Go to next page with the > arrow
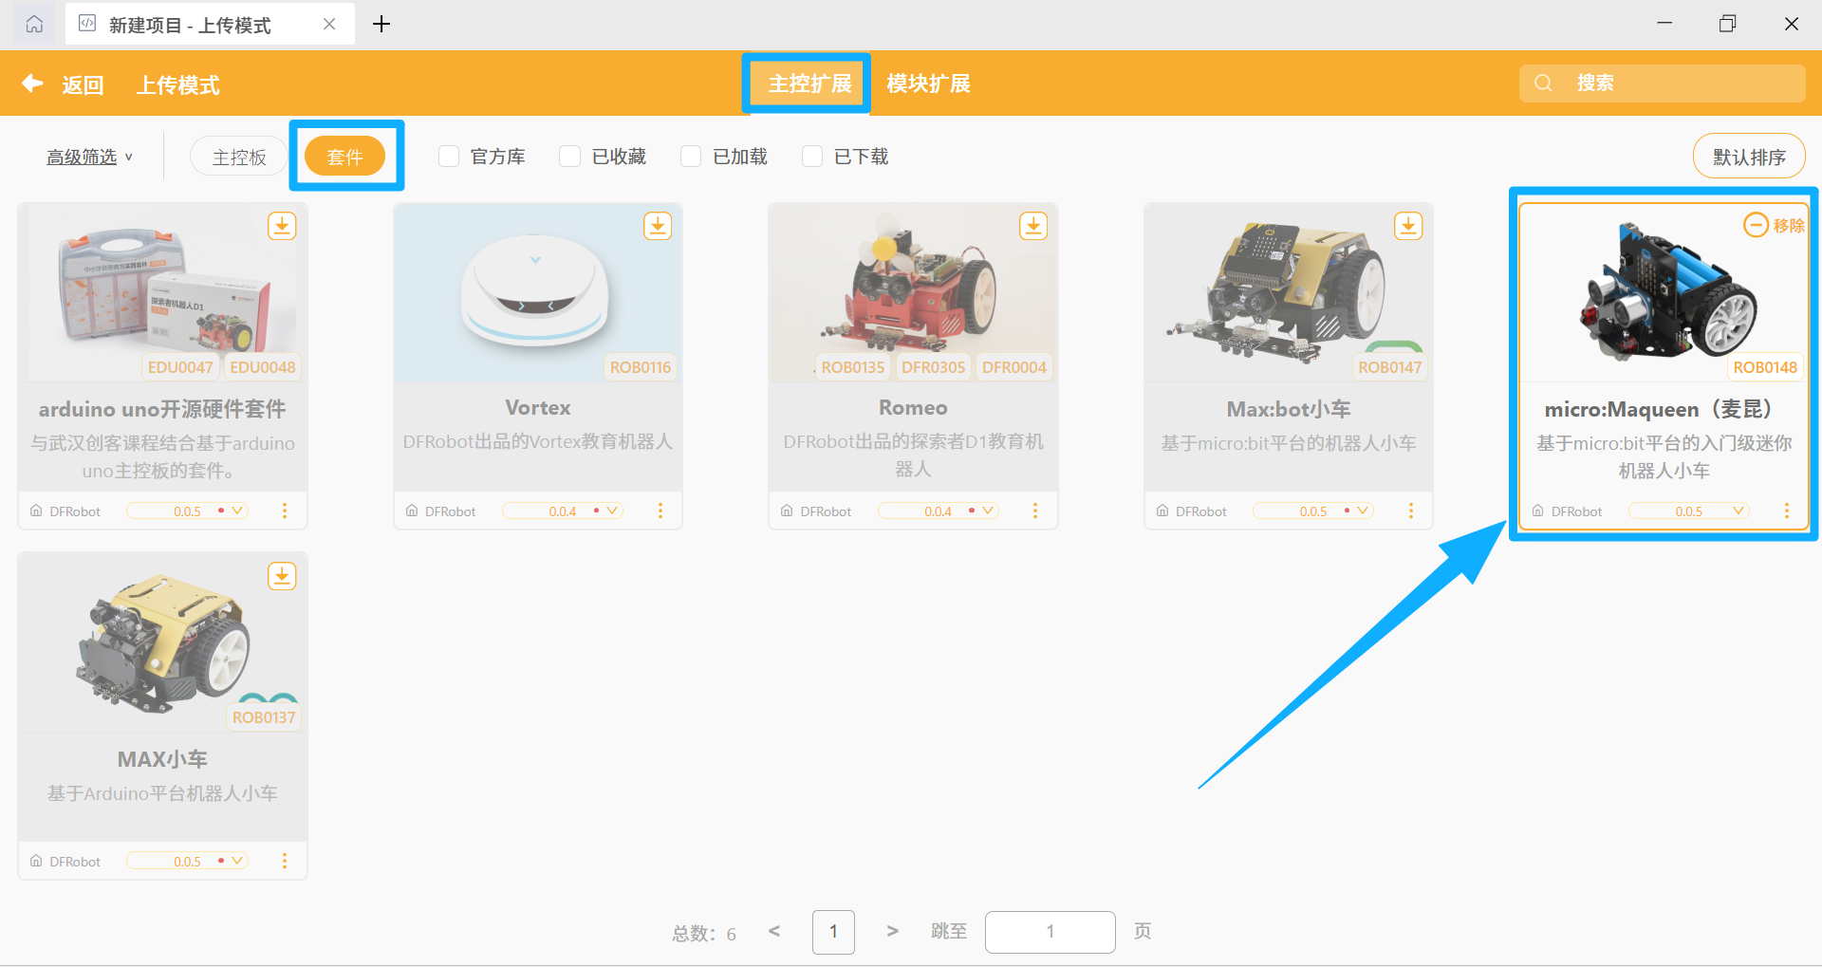The width and height of the screenshot is (1822, 967). click(892, 931)
